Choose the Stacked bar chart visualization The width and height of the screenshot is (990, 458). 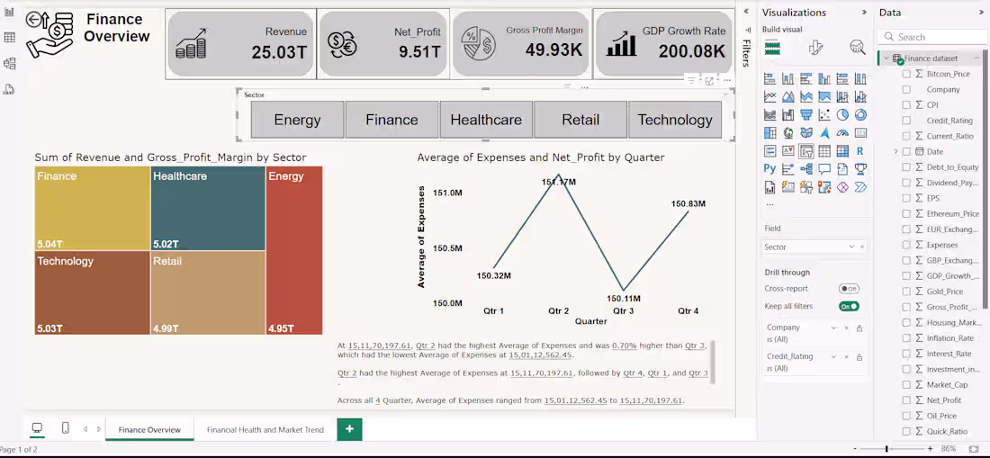(x=769, y=79)
